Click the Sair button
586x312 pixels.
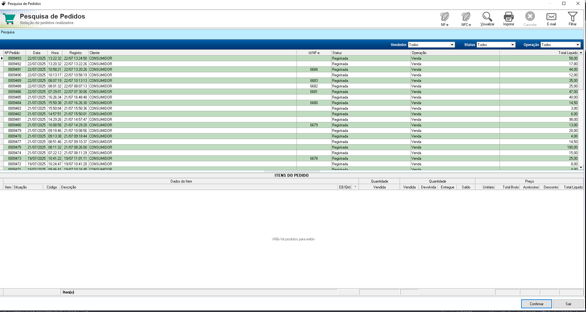click(568, 304)
